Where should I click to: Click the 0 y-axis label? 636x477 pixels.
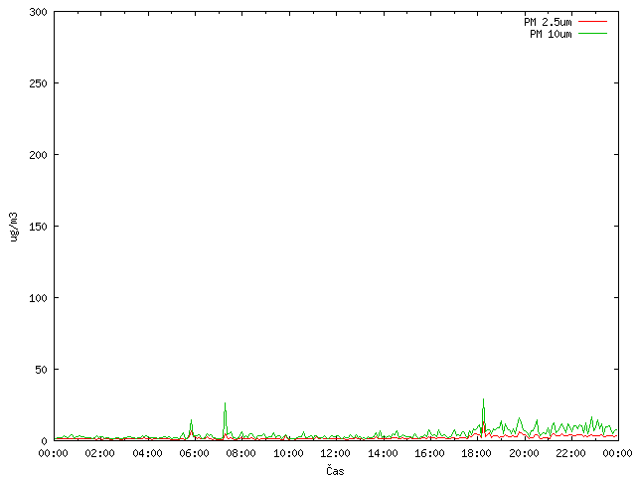point(44,441)
